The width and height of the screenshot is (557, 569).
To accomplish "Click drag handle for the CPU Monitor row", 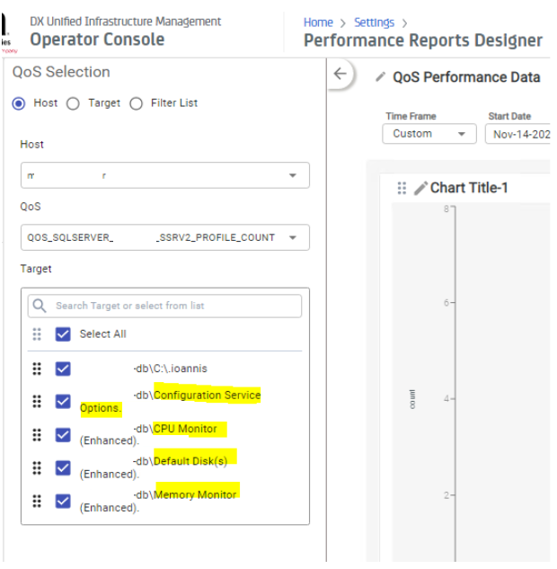I will click(37, 434).
